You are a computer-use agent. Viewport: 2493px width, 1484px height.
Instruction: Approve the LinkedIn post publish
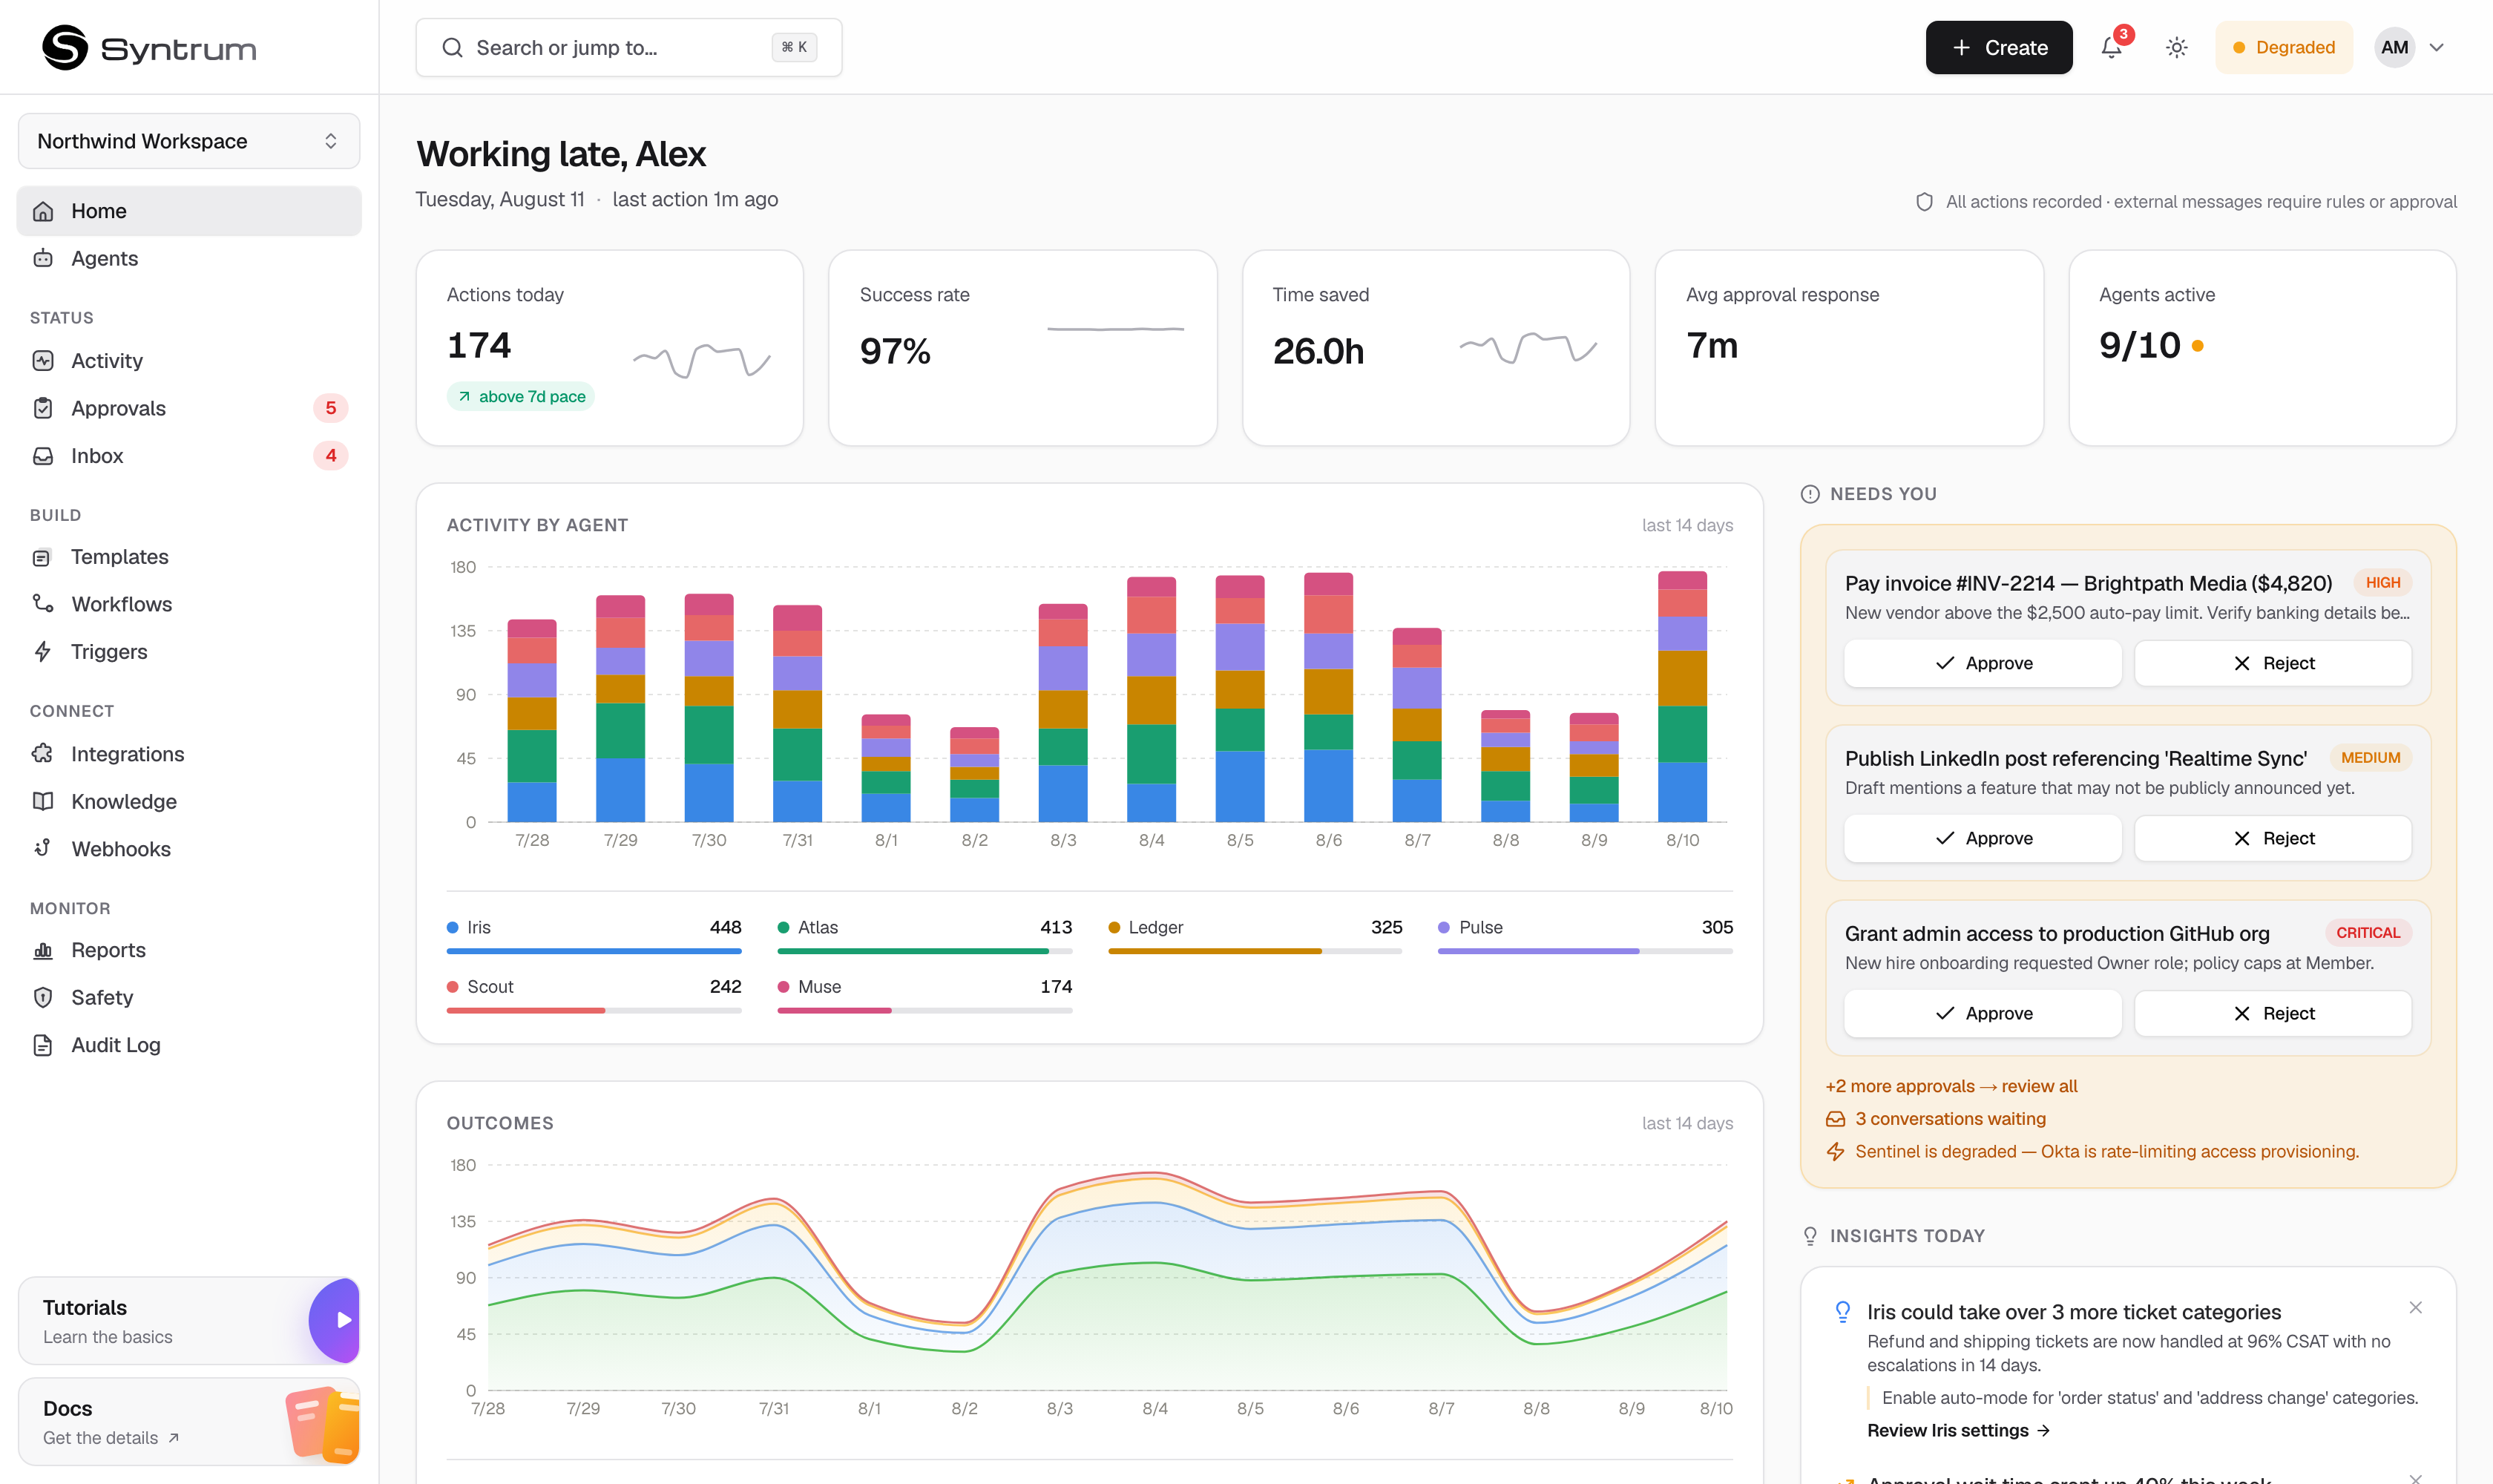click(x=1983, y=838)
